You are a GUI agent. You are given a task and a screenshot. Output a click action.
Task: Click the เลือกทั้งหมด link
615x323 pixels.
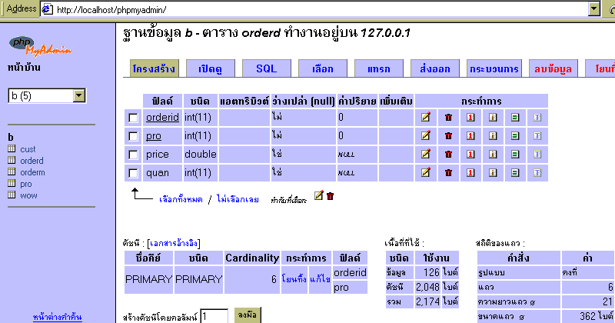[x=181, y=199]
